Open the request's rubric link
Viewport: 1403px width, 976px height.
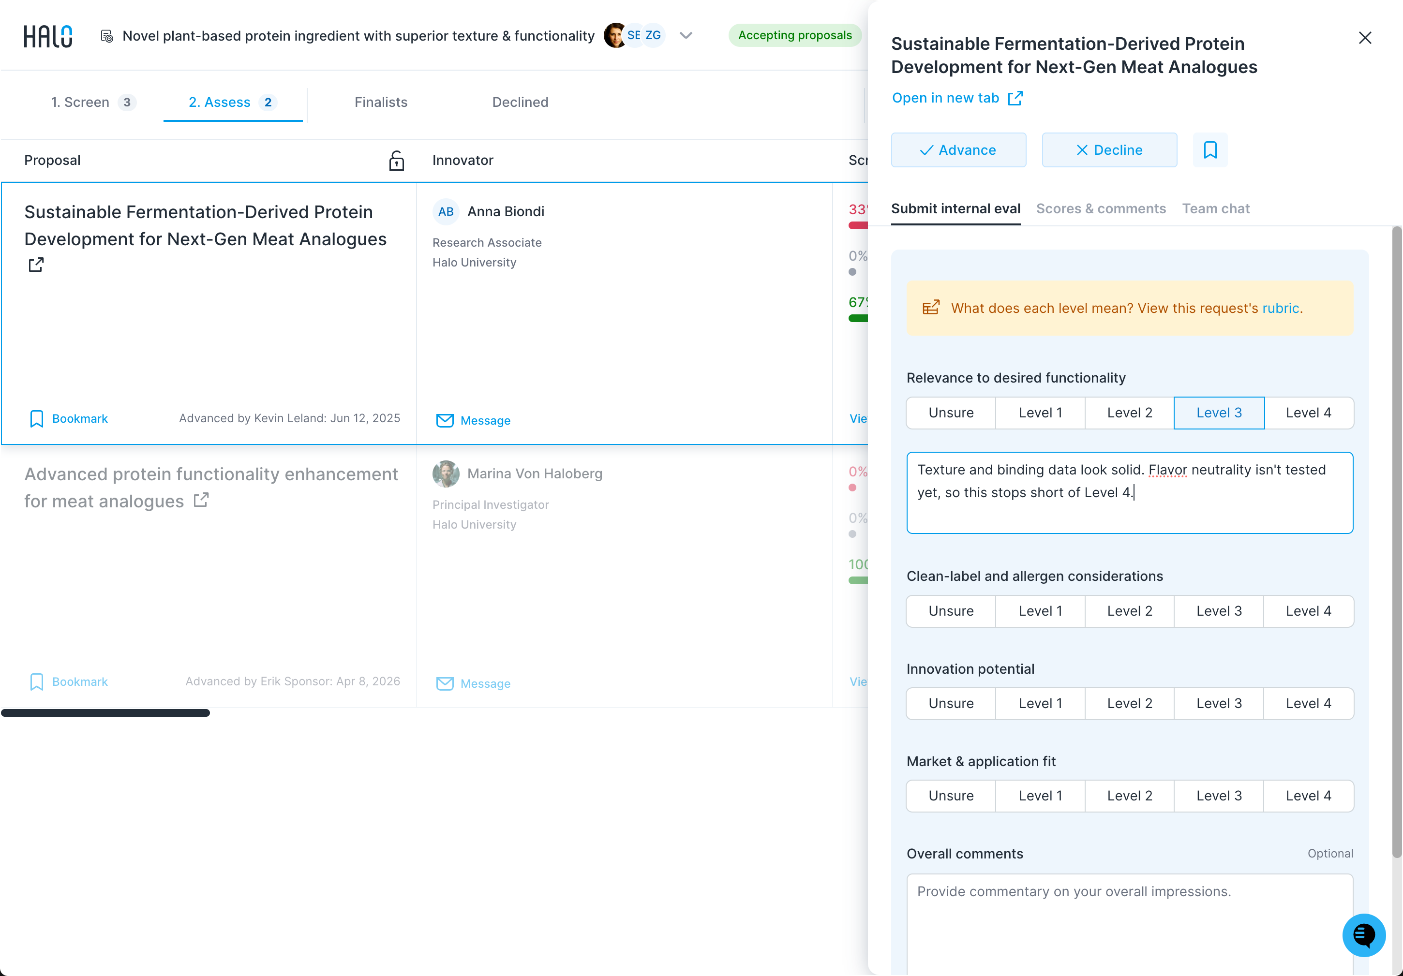1280,308
